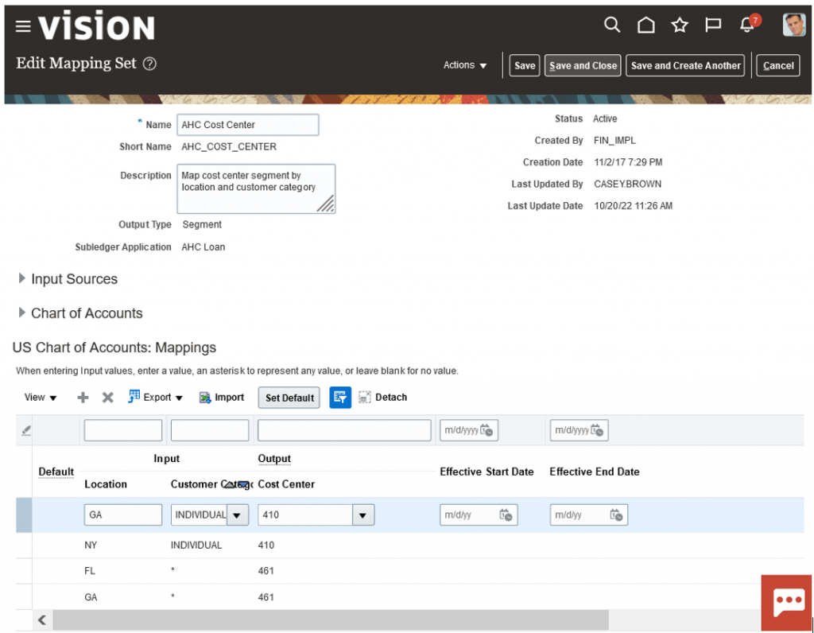Open the navigator hamburger menu
This screenshot has width=814, height=633.
(x=22, y=25)
